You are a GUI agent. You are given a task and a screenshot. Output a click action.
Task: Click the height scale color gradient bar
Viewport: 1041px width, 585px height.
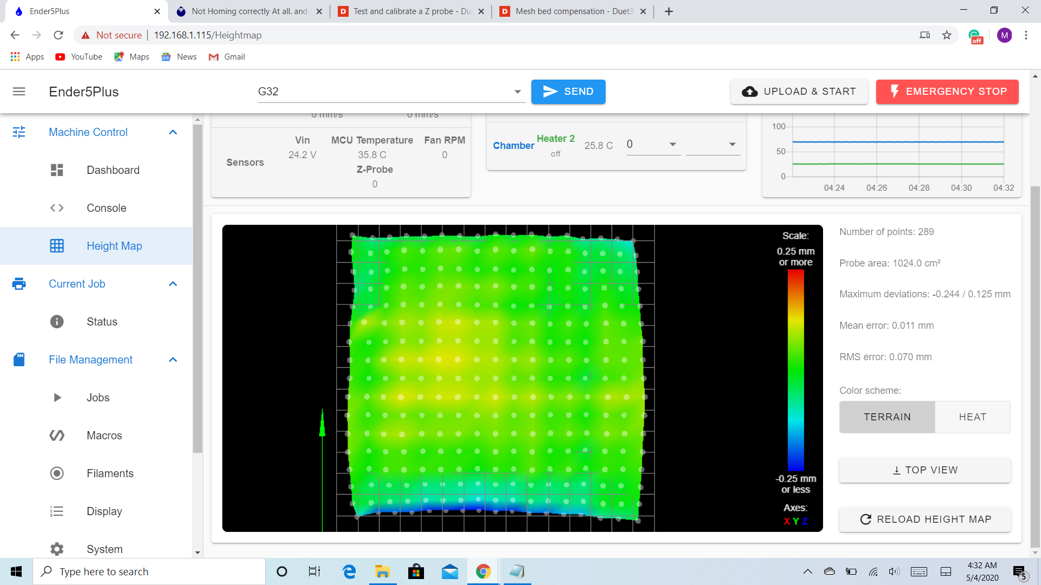pos(796,370)
